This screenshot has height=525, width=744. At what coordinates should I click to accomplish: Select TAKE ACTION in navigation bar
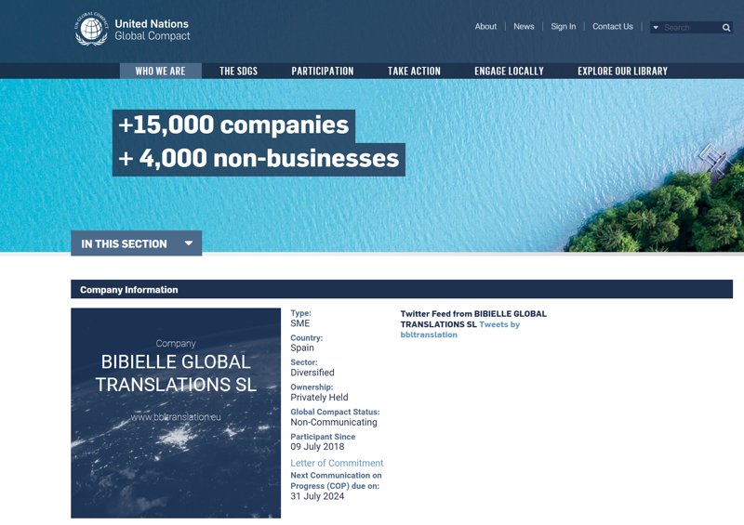click(414, 71)
